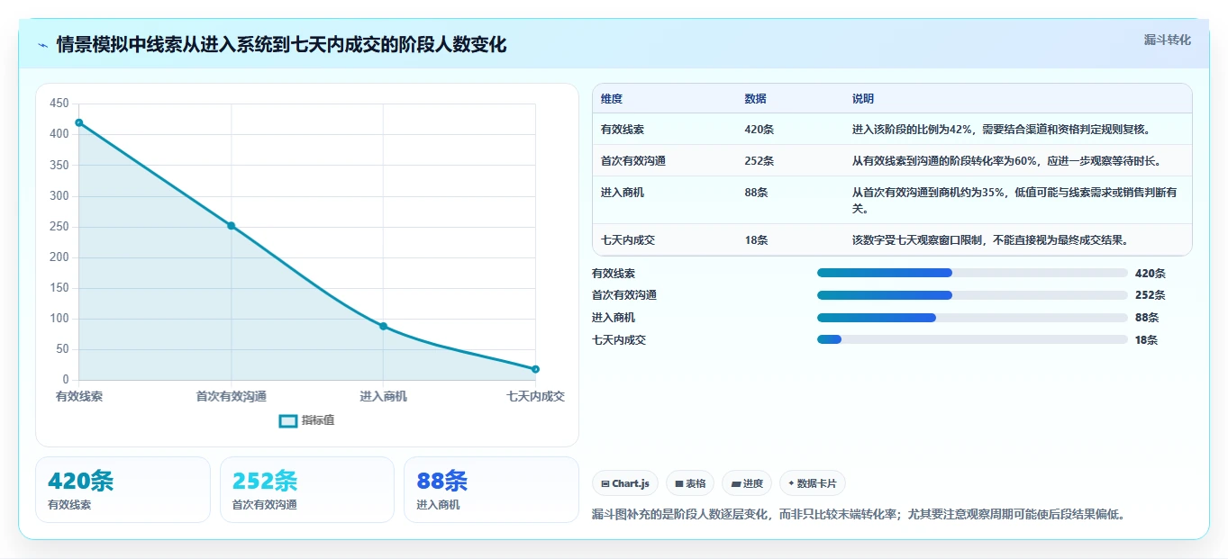Click the 450 y-axis tick label
Screen dimensions: 1228x559
coord(59,104)
